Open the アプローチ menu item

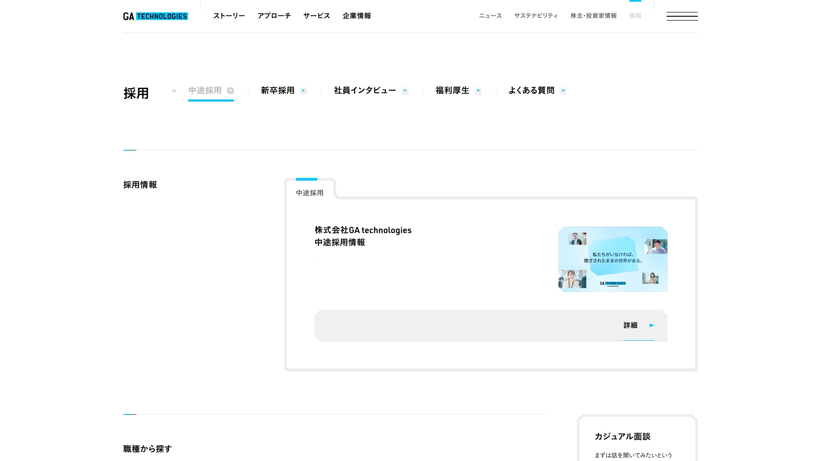[x=274, y=16]
